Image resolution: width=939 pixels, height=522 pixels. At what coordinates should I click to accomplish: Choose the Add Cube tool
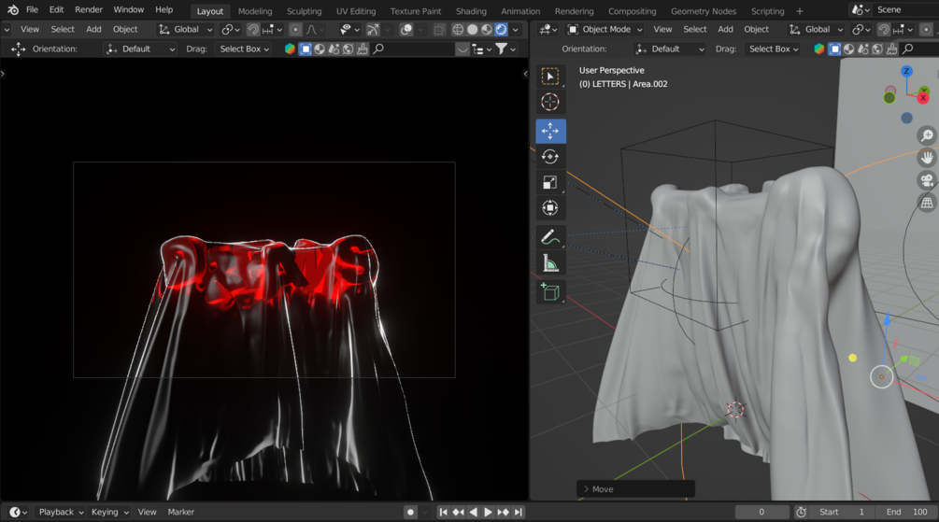[550, 291]
